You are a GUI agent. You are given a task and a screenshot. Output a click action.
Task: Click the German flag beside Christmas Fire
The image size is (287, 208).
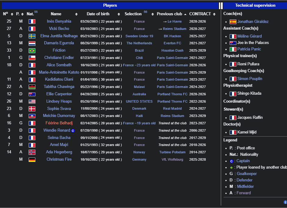tap(32, 160)
